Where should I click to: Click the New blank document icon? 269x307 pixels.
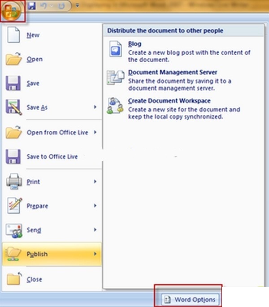(14, 35)
